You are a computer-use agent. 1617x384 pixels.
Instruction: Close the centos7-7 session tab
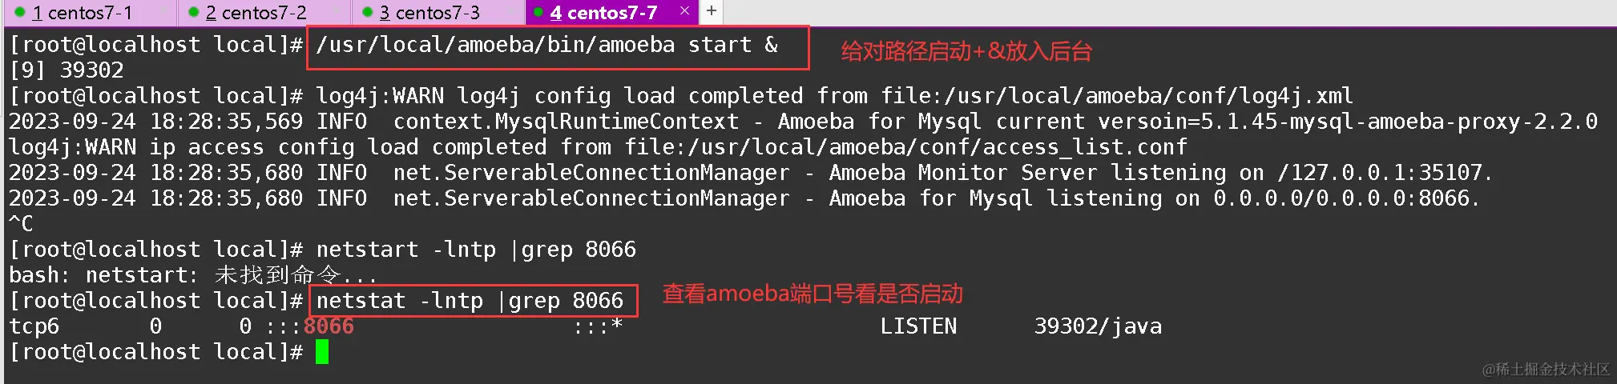click(x=684, y=11)
